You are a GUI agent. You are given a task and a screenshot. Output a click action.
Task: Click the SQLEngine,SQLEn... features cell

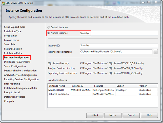point(104,90)
